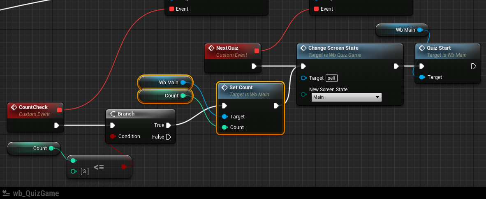This screenshot has width=486, height=199.
Task: Click the CountCheck red delegate output pin
Action: tap(59, 110)
